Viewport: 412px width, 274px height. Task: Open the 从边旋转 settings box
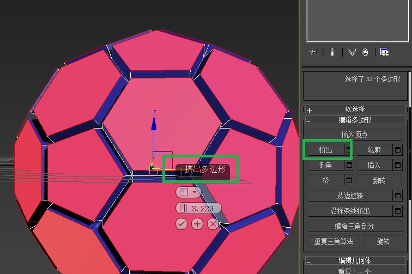(x=398, y=196)
